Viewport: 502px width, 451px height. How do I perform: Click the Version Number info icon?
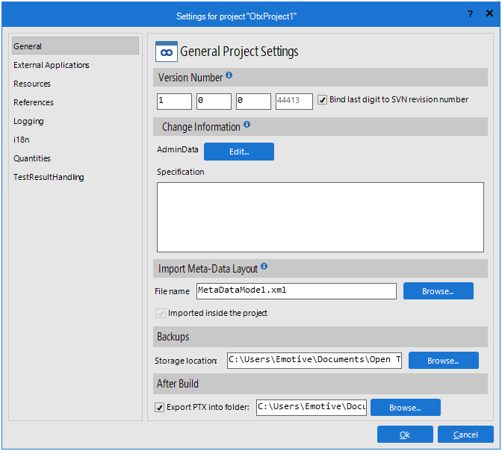229,75
